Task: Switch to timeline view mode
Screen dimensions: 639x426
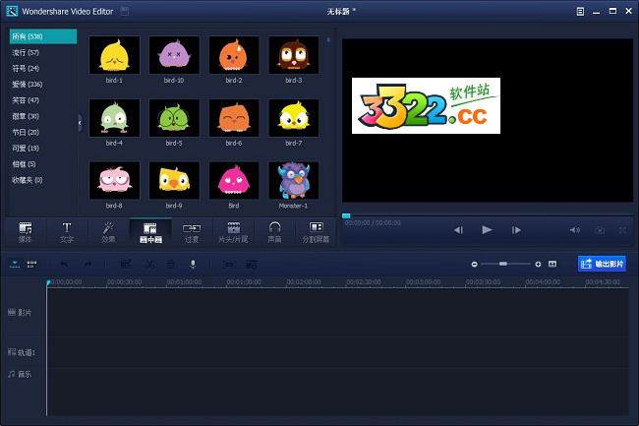Action: [15, 265]
